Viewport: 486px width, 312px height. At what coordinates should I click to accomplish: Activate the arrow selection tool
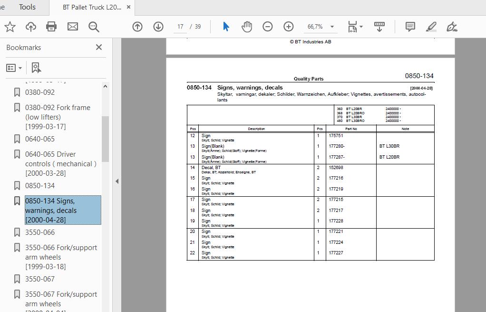(x=226, y=27)
